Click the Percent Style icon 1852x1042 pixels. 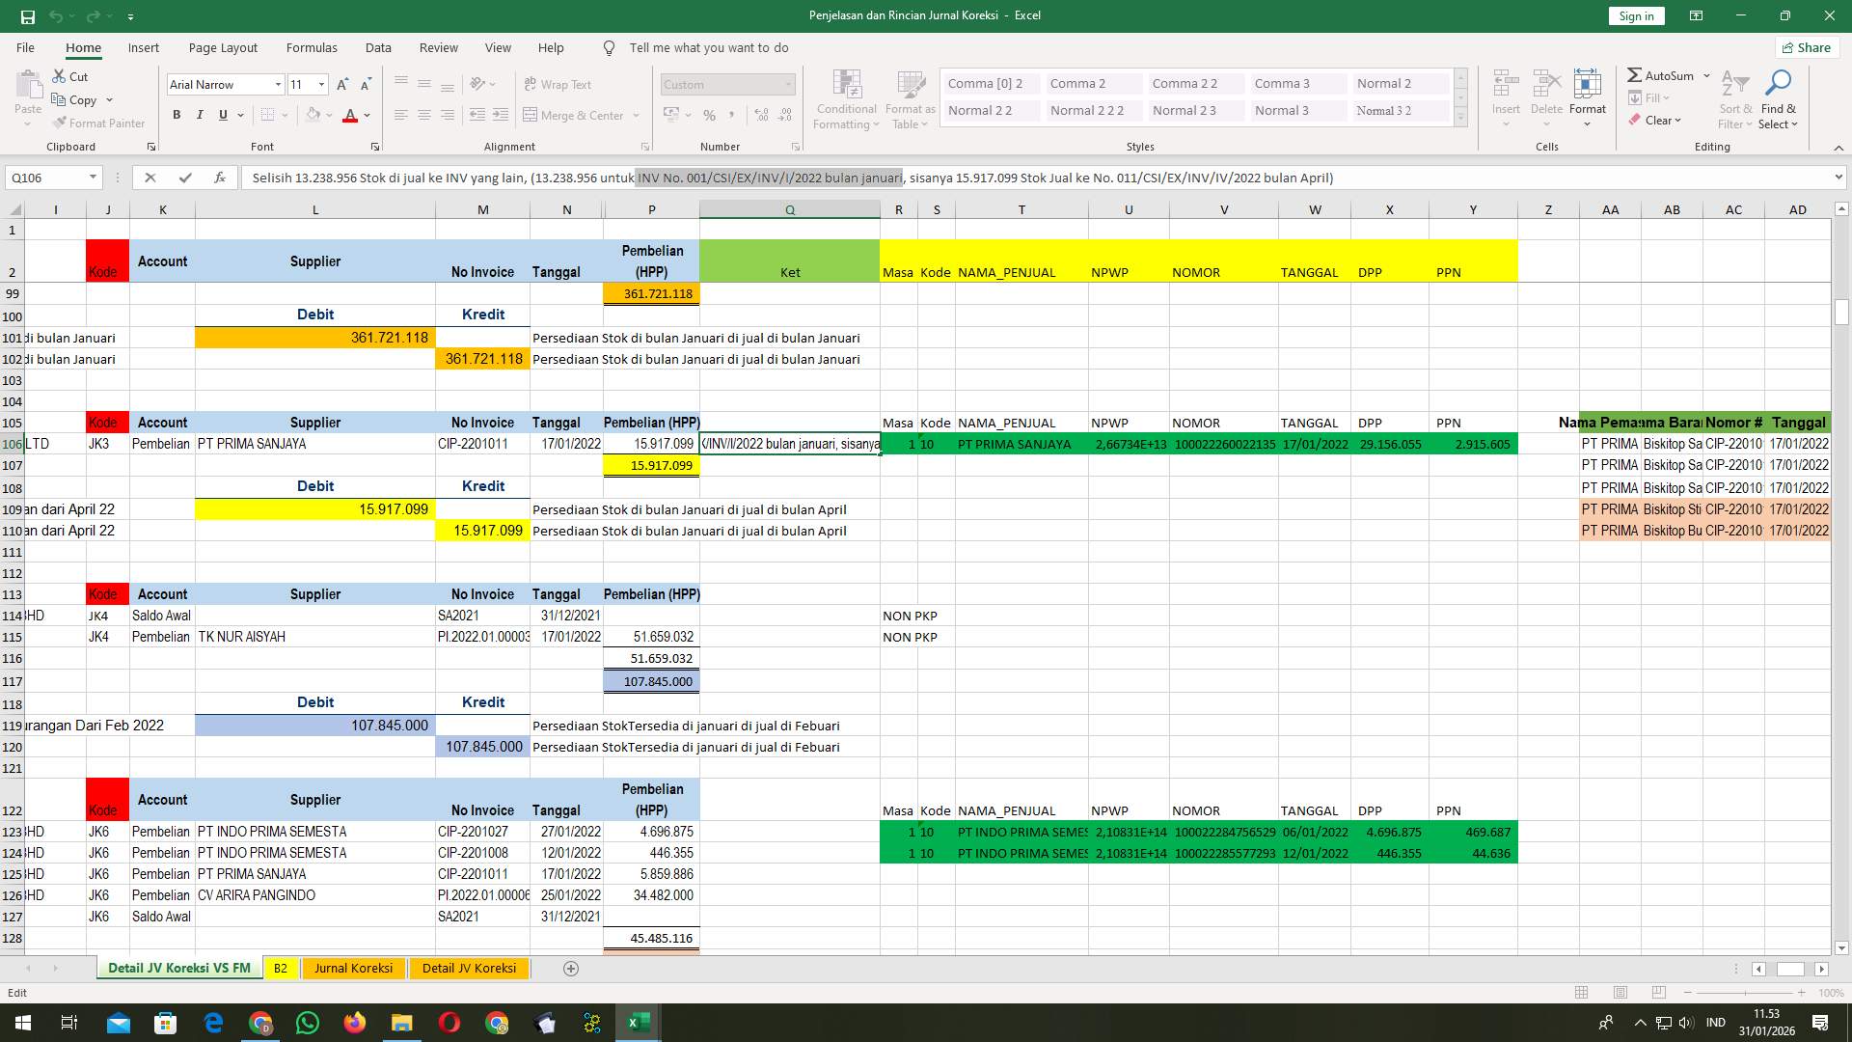point(709,115)
